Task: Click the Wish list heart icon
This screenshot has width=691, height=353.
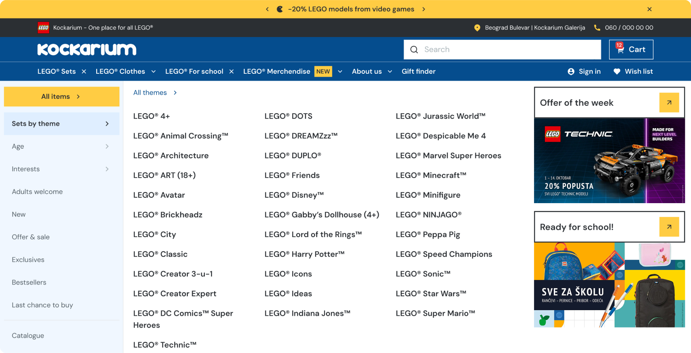Action: [x=617, y=71]
